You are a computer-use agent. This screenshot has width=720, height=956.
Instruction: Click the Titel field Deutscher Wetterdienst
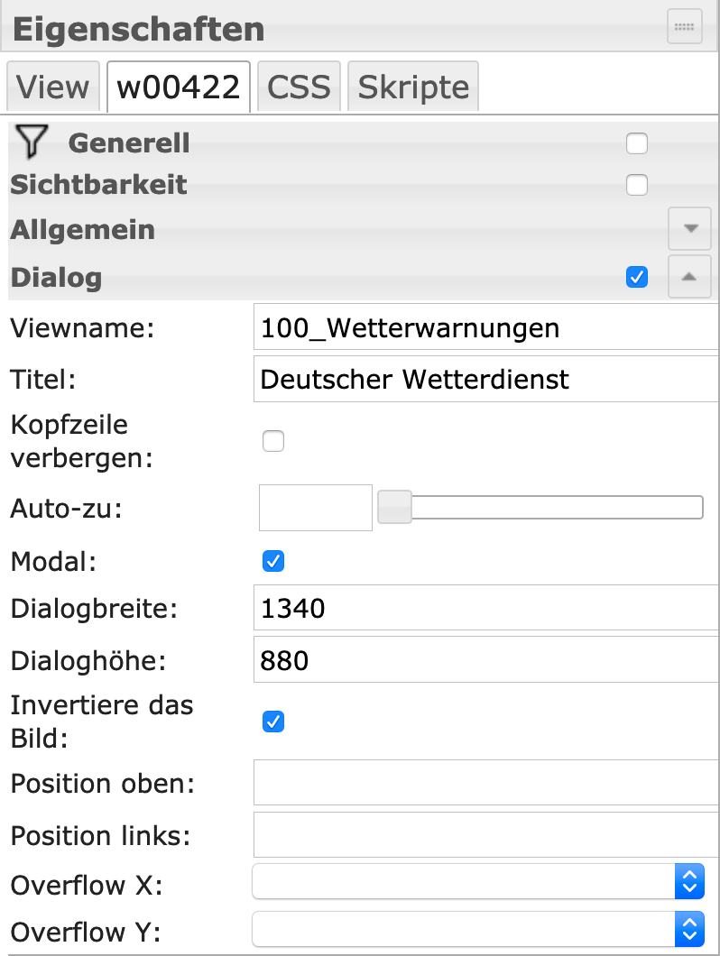[486, 379]
